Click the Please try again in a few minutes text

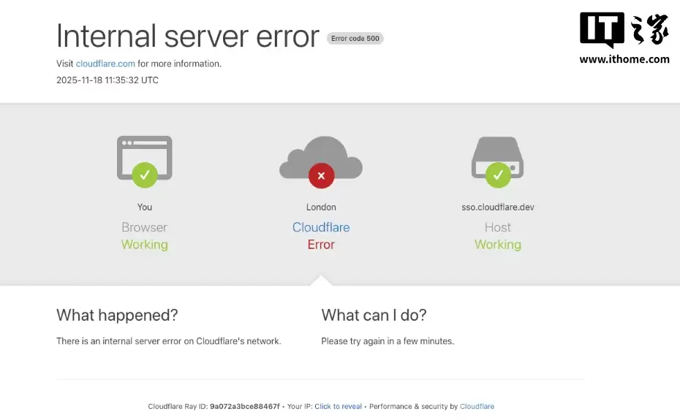coord(388,341)
